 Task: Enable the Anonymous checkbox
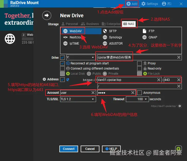tap(139, 93)
